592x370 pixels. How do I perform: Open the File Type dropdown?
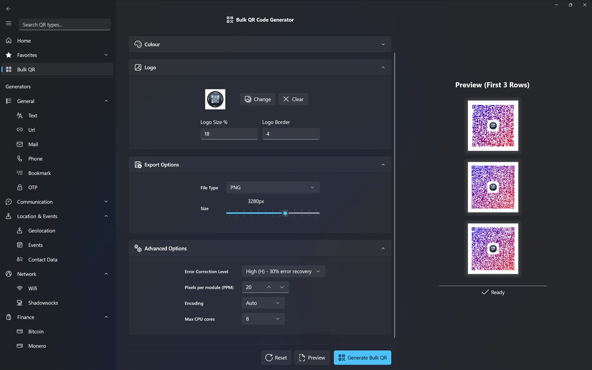(x=273, y=187)
